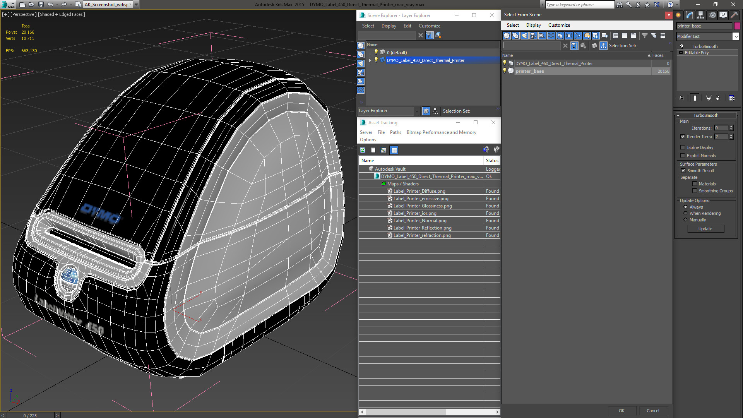The image size is (743, 418).
Task: Click Sort by Layer icon in Select From Scene
Action: tap(594, 46)
